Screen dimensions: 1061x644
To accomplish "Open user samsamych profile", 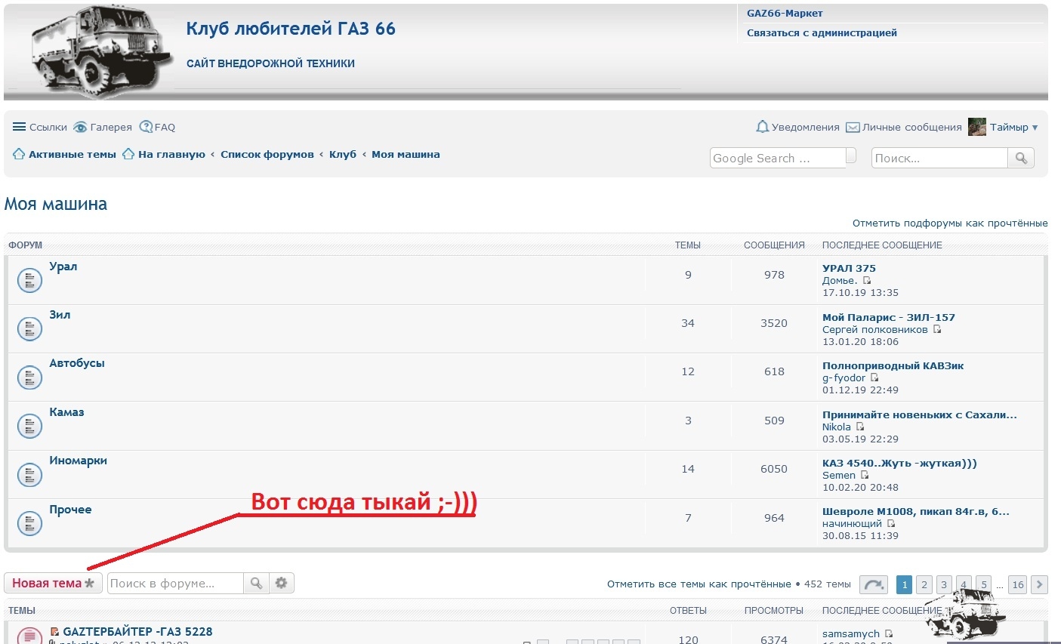I will click(x=851, y=633).
